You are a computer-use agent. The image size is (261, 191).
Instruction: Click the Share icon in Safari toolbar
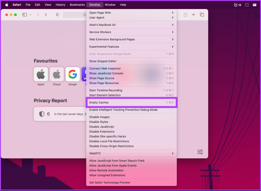coord(186,14)
